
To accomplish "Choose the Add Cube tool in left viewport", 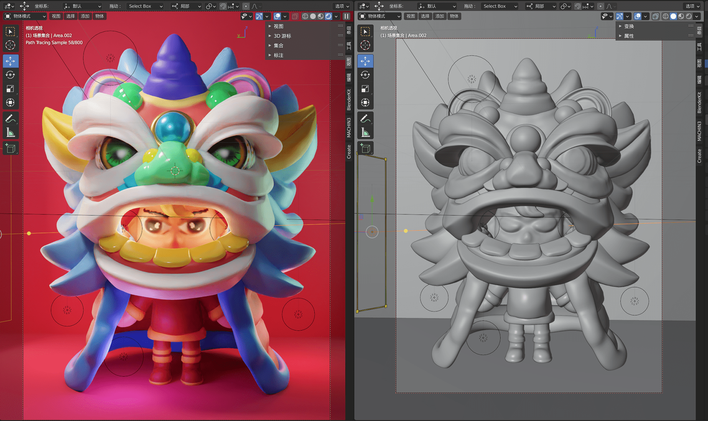I will [10, 148].
